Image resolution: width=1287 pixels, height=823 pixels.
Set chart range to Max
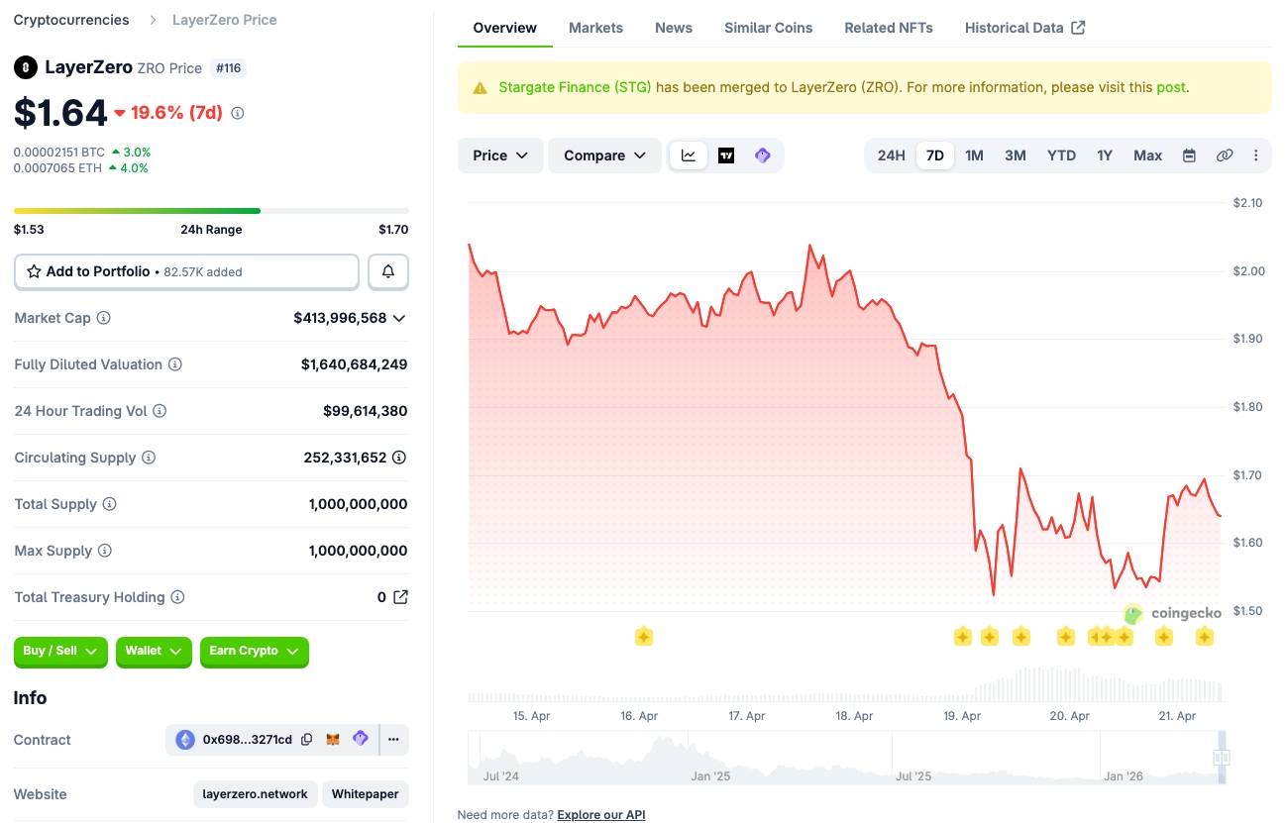pos(1147,155)
